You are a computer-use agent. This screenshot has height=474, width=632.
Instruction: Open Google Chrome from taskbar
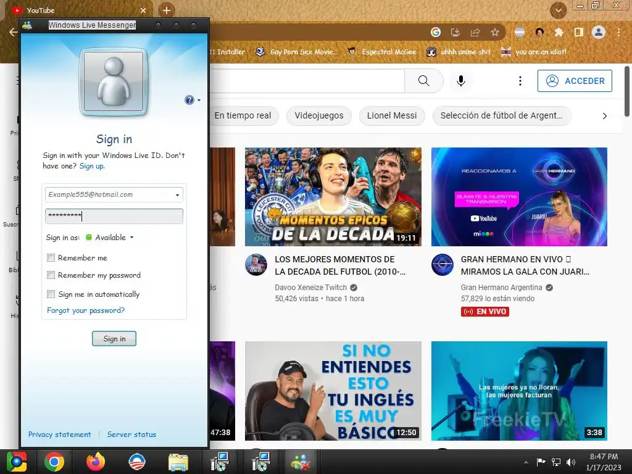pyautogui.click(x=54, y=462)
